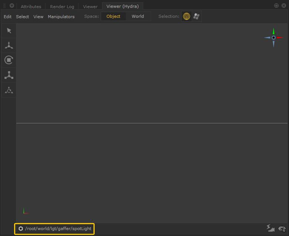
Task: Switch to the Render Log tab
Action: click(62, 7)
